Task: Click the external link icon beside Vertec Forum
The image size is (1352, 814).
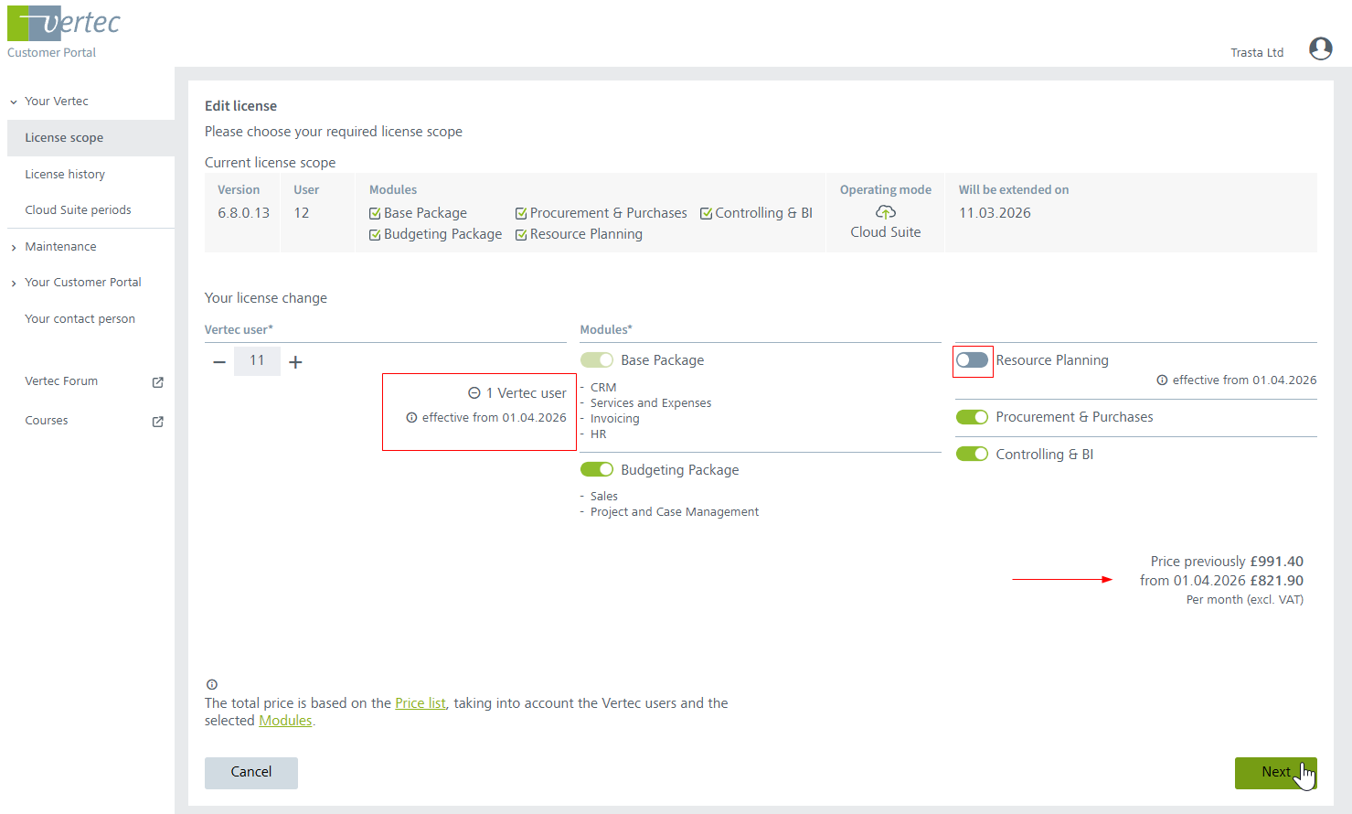Action: click(x=157, y=382)
